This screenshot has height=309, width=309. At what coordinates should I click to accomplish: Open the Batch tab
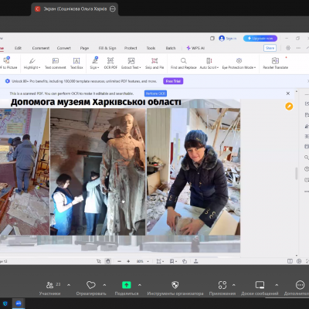coord(171,48)
